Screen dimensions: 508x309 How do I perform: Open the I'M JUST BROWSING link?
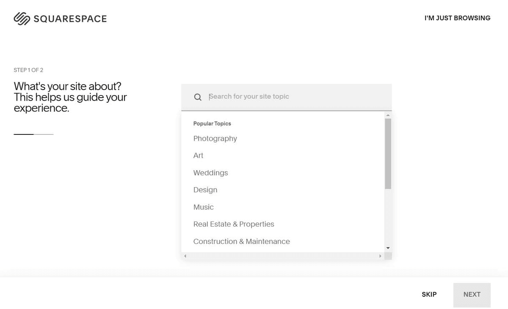pyautogui.click(x=457, y=18)
